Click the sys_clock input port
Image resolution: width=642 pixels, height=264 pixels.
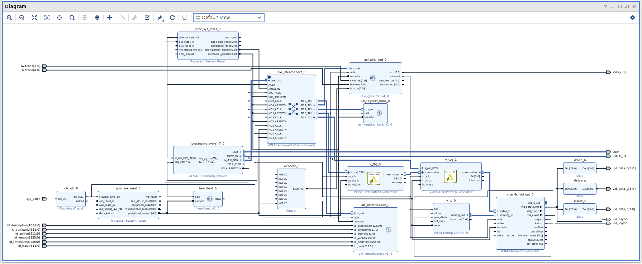tap(44, 199)
